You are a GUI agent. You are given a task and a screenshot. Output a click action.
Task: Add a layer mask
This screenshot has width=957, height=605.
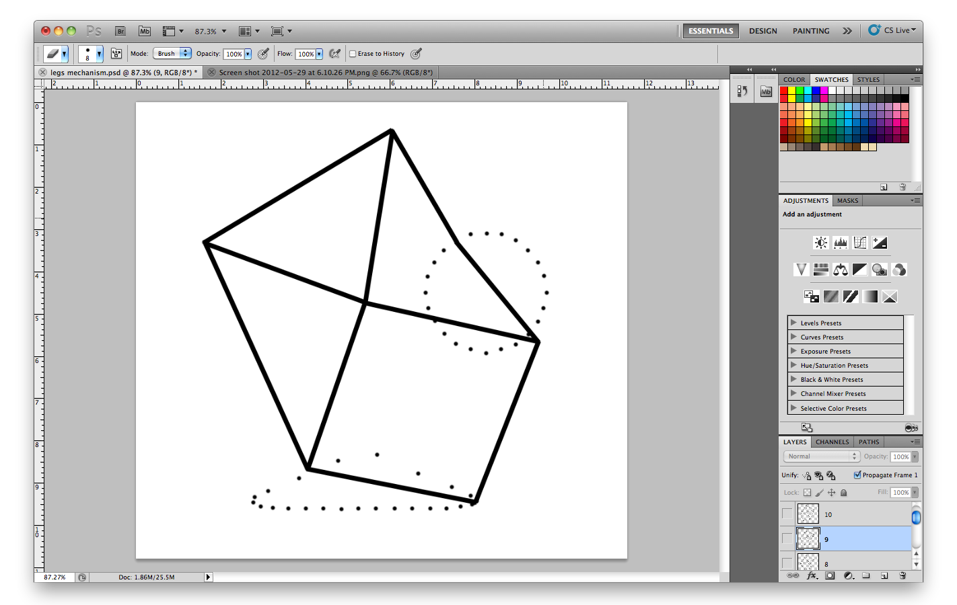[x=830, y=575]
